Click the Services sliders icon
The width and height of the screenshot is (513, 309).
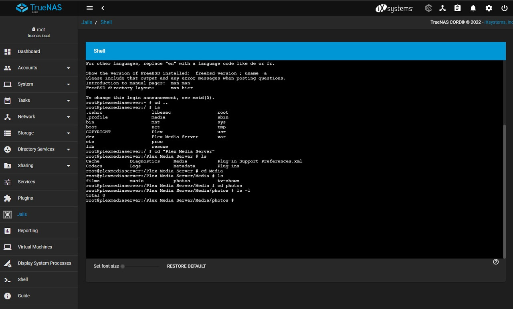(8, 182)
